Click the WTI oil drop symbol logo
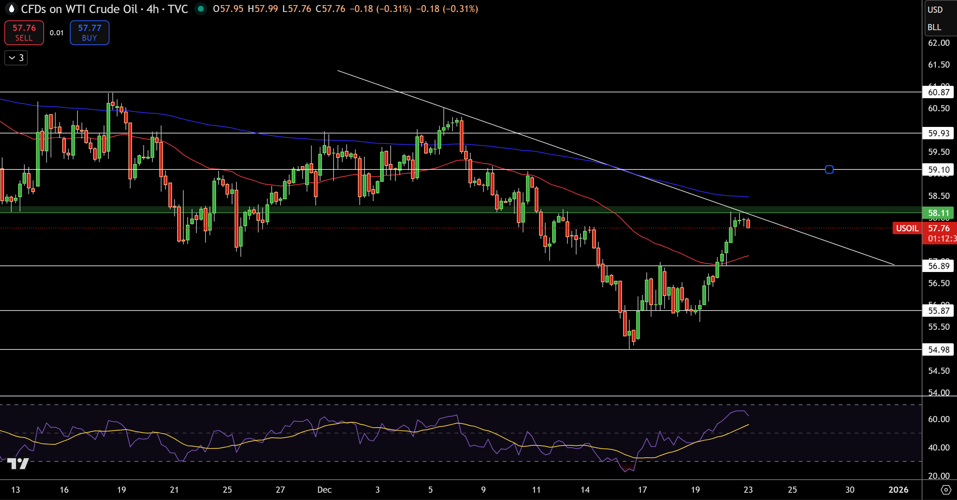This screenshot has width=957, height=500. tap(12, 8)
